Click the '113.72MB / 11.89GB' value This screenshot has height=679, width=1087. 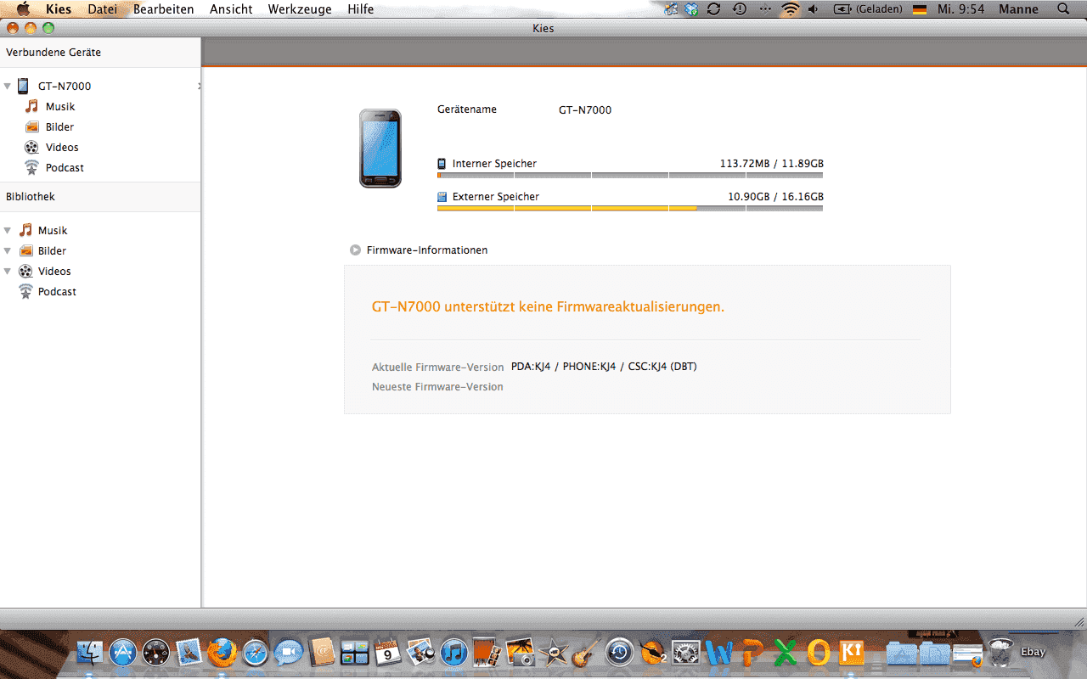(771, 164)
